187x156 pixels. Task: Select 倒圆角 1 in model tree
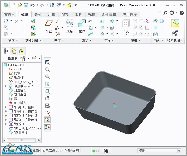[x=17, y=90]
